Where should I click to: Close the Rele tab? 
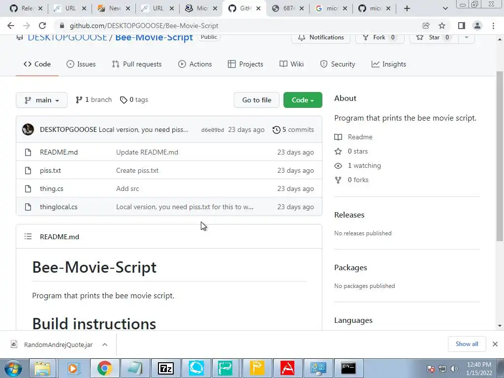[40, 8]
